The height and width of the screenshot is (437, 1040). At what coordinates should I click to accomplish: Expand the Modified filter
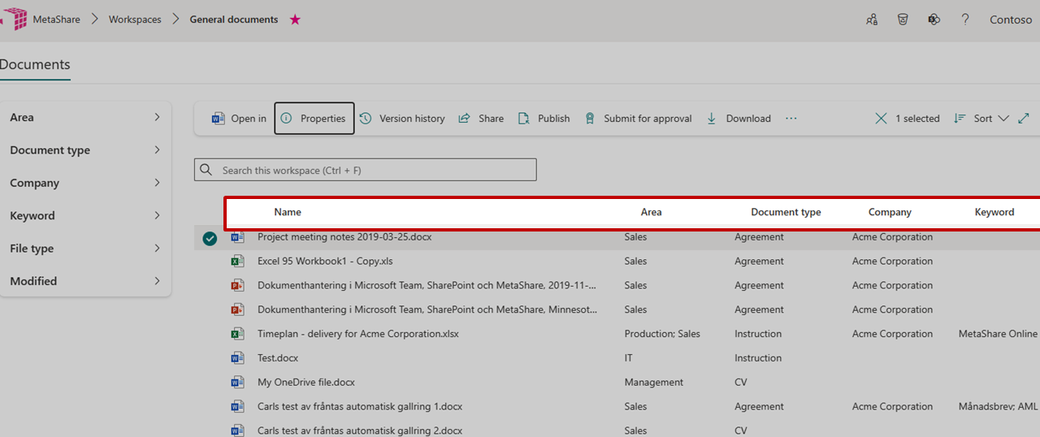pos(157,281)
